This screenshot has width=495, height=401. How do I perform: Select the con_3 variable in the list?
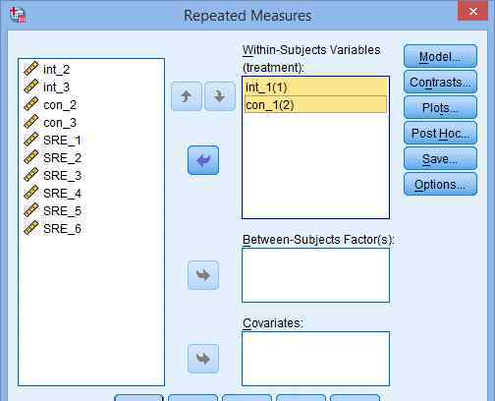(x=60, y=123)
